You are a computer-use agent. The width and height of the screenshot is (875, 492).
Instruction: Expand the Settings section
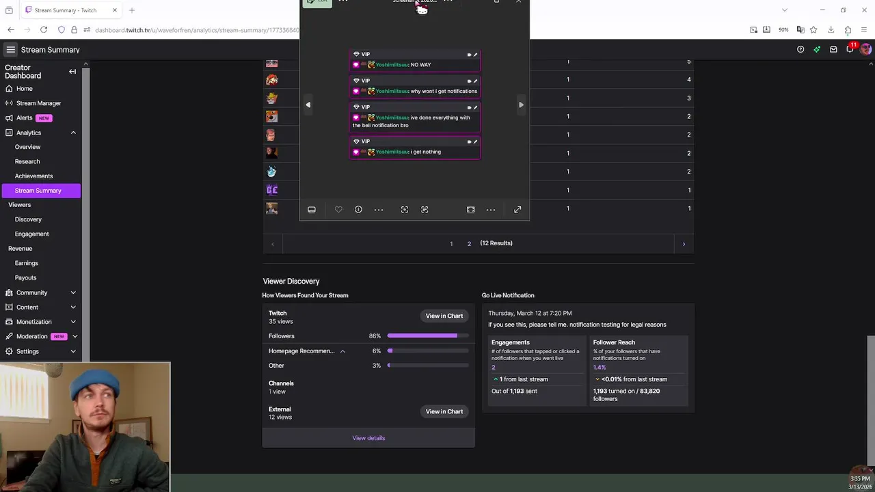(x=73, y=351)
